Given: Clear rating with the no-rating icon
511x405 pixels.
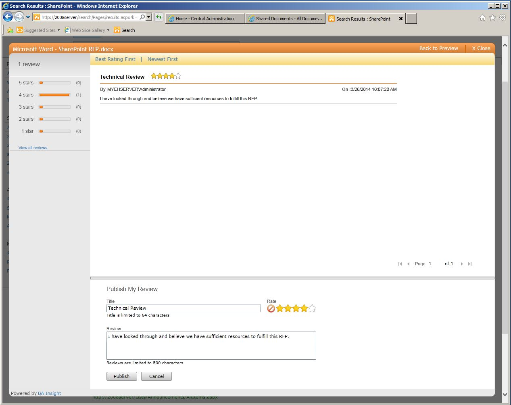Looking at the screenshot, I should click(271, 308).
